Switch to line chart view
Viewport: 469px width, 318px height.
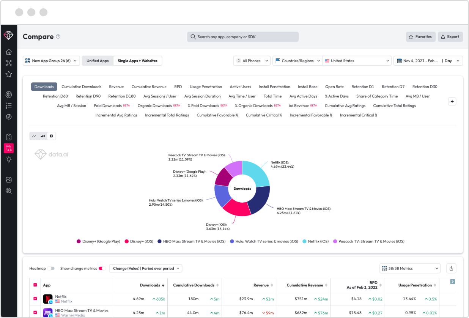[x=34, y=136]
